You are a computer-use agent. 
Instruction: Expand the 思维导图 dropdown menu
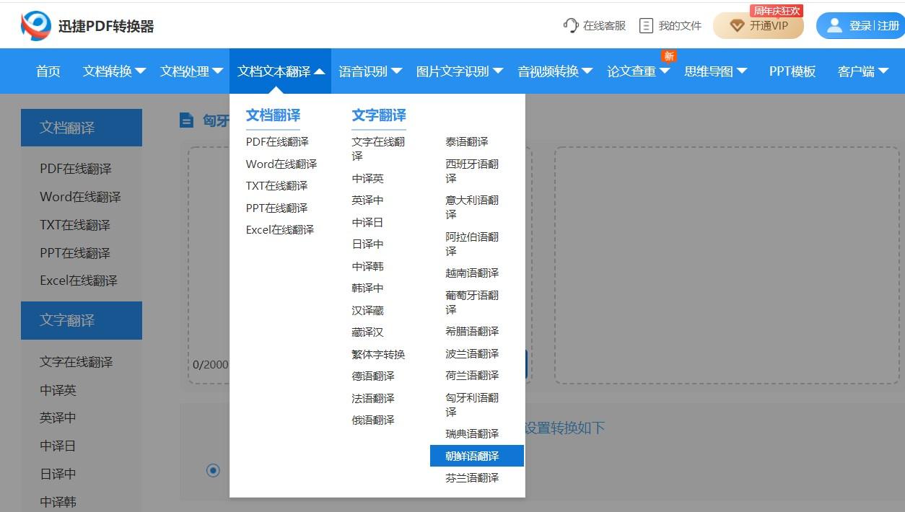(x=716, y=71)
